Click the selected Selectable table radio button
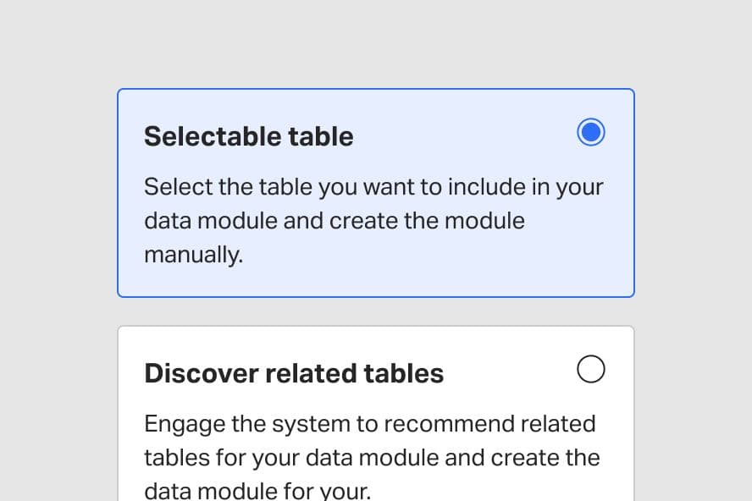 coord(590,132)
